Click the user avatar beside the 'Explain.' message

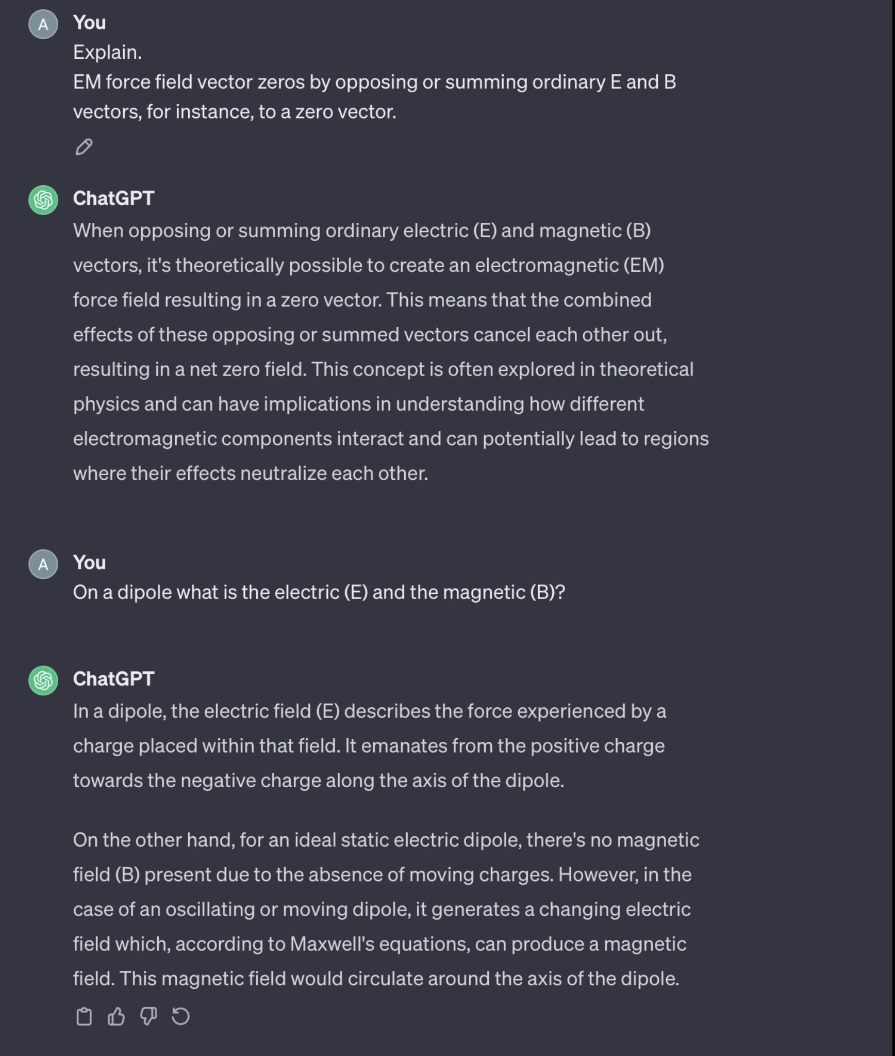point(43,24)
